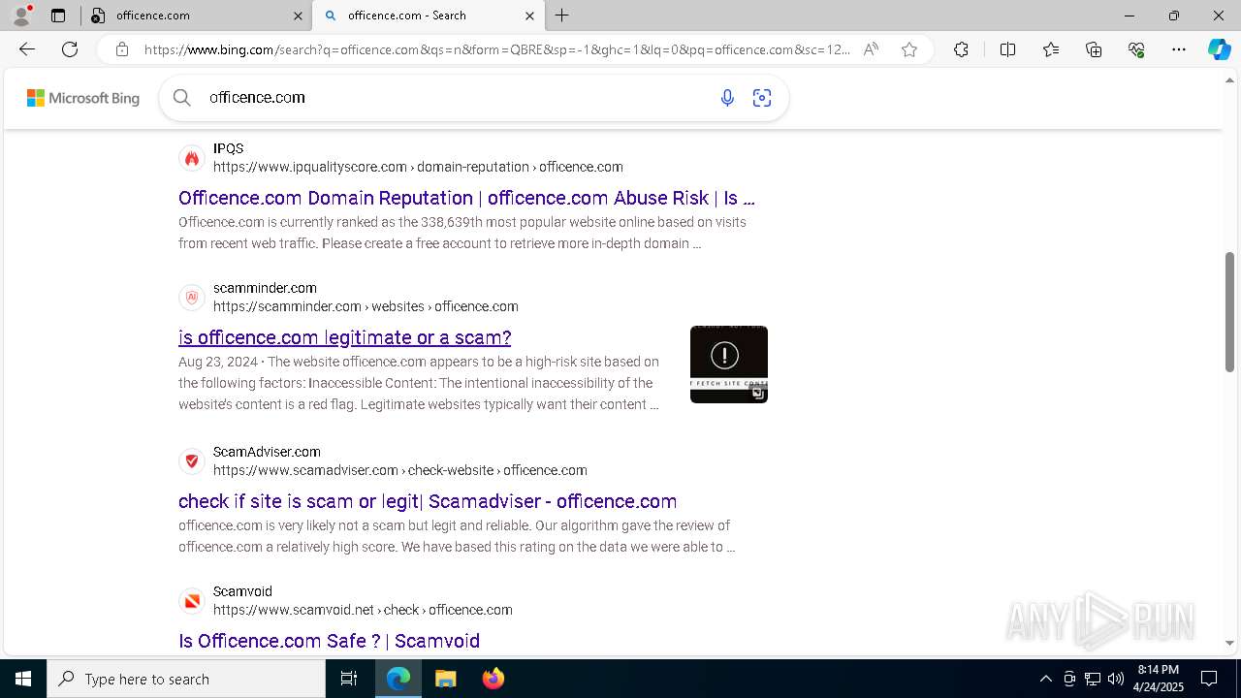Refresh the current page
Viewport: 1241px width, 698px height.
pos(70,49)
